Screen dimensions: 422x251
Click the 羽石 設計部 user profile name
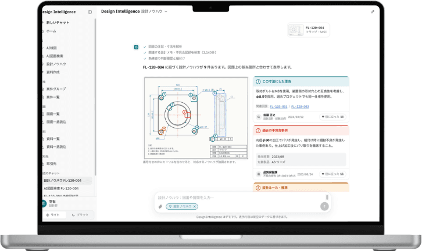53,203
